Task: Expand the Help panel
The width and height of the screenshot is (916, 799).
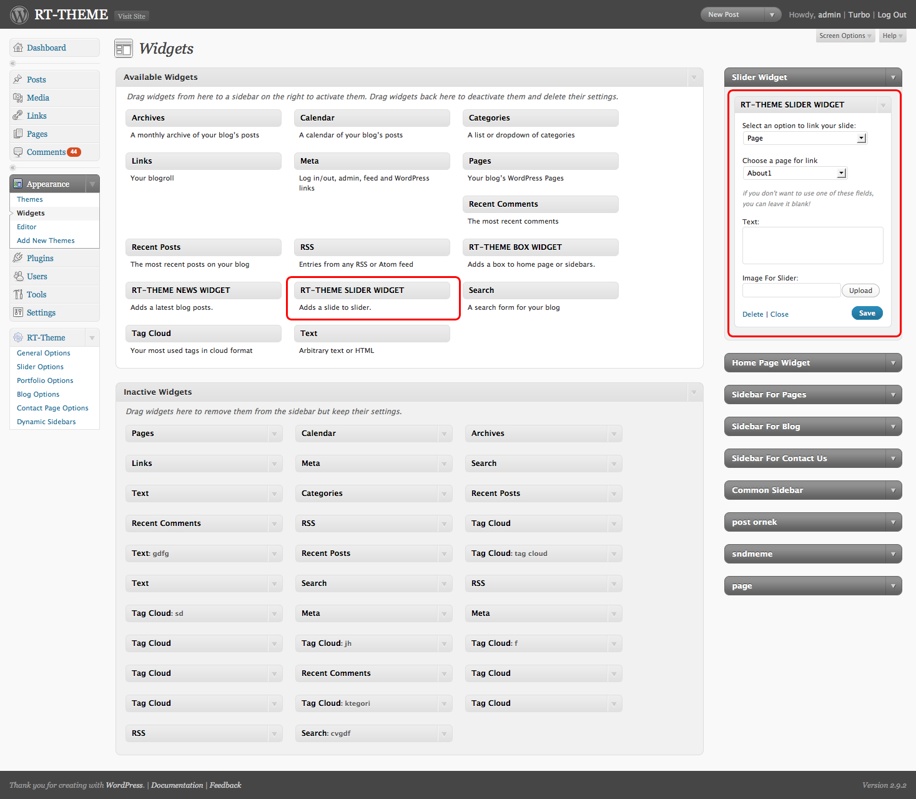Action: (892, 36)
